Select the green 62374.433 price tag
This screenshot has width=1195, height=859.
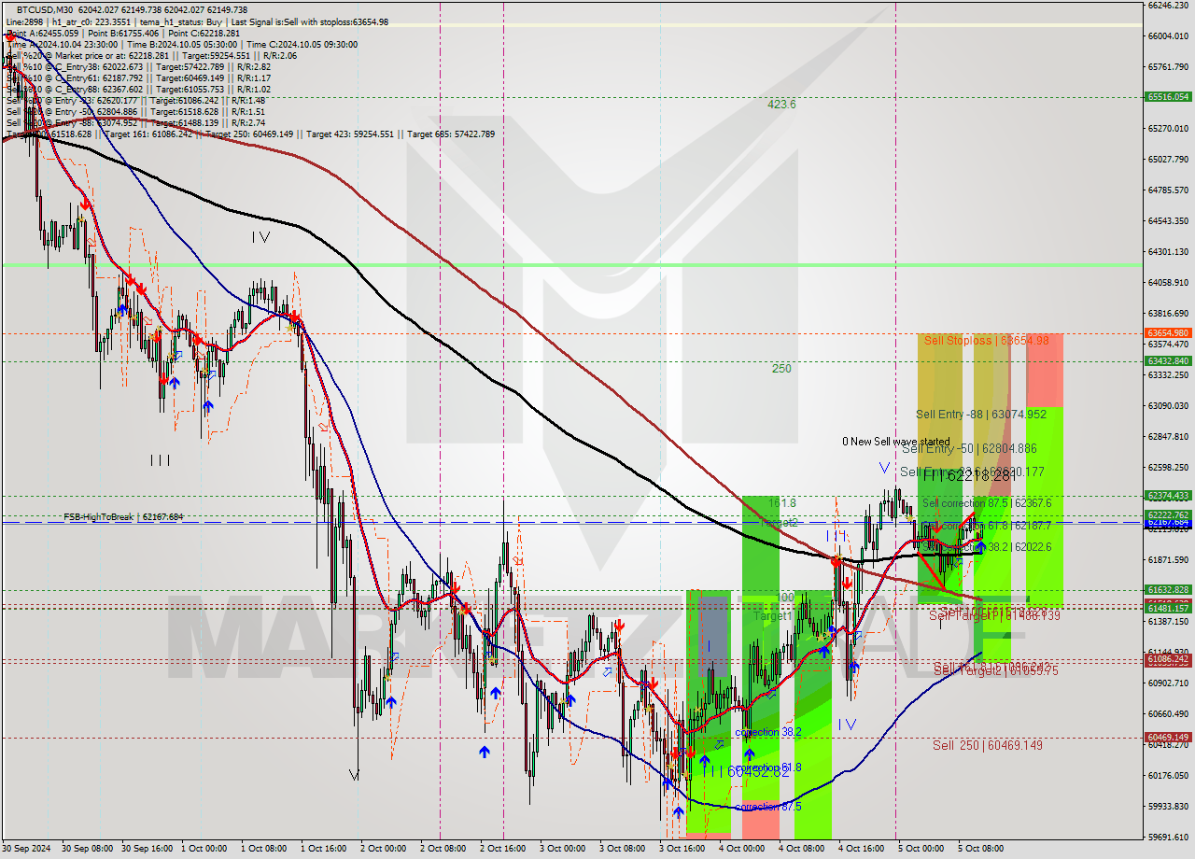pos(1167,496)
